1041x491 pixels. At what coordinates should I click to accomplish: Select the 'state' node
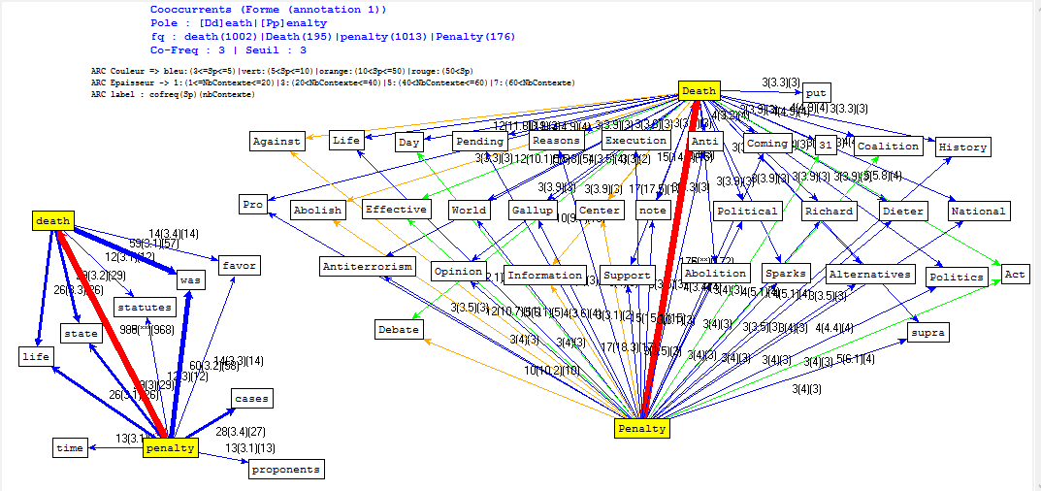pos(81,333)
